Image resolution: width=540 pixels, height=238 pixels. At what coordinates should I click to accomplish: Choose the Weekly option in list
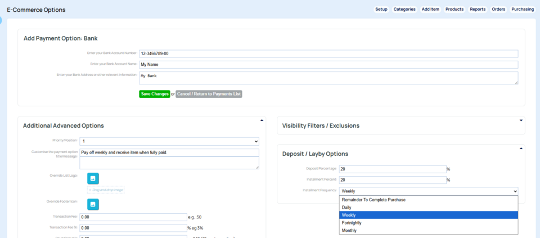pos(429,215)
